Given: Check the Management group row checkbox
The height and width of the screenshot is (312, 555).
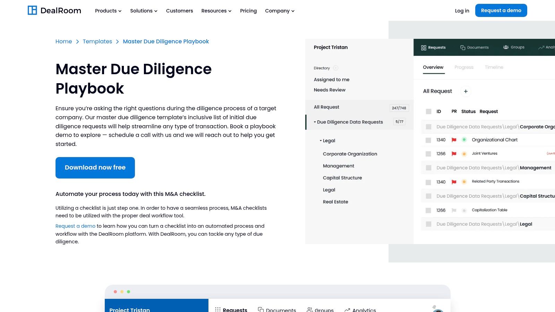Looking at the screenshot, I should click(x=429, y=168).
